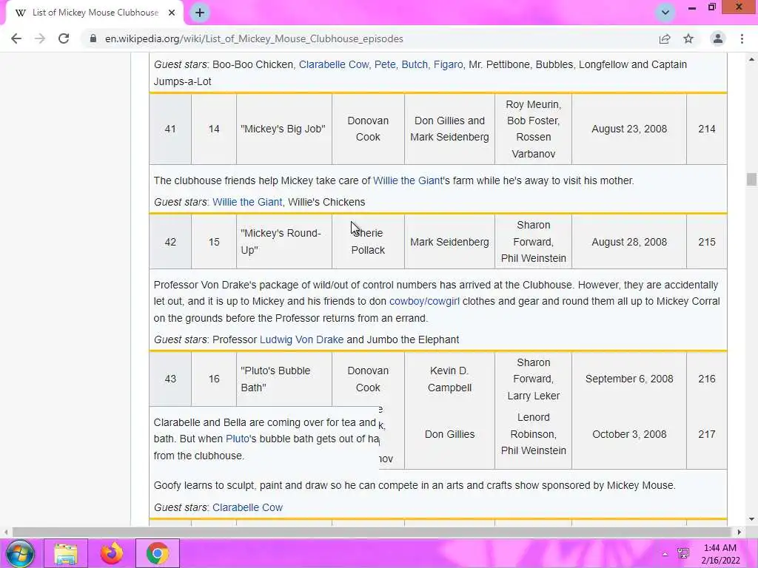Open a new browser tab
The image size is (758, 568).
coord(200,13)
